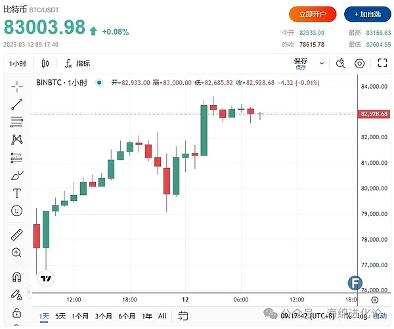The height and width of the screenshot is (329, 394).
Task: Open the chart settings hexagon icon
Action: coord(359,64)
